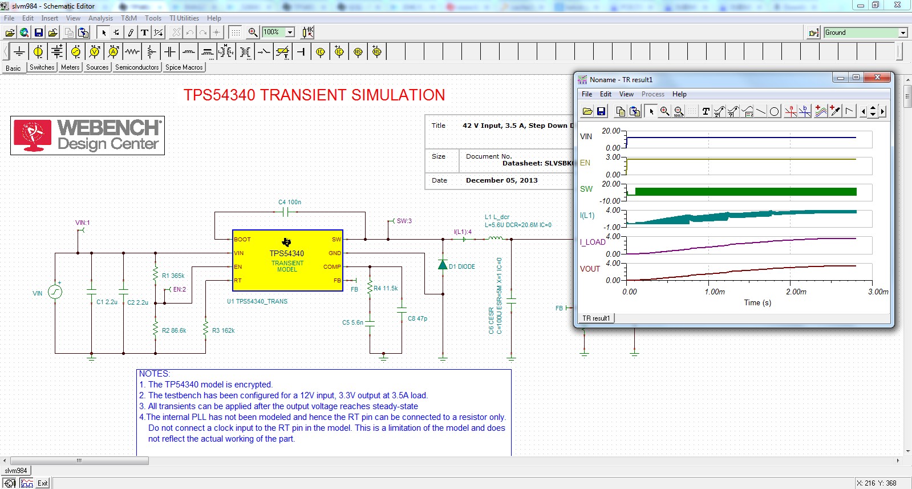Click the diagram window icon in bottom bar
The width and height of the screenshot is (912, 489).
(x=27, y=483)
